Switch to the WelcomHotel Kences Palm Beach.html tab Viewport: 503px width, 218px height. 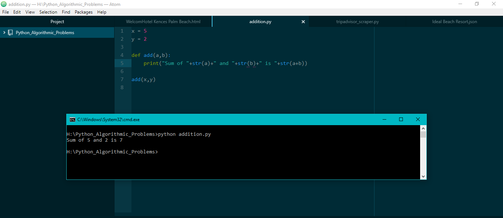(163, 22)
